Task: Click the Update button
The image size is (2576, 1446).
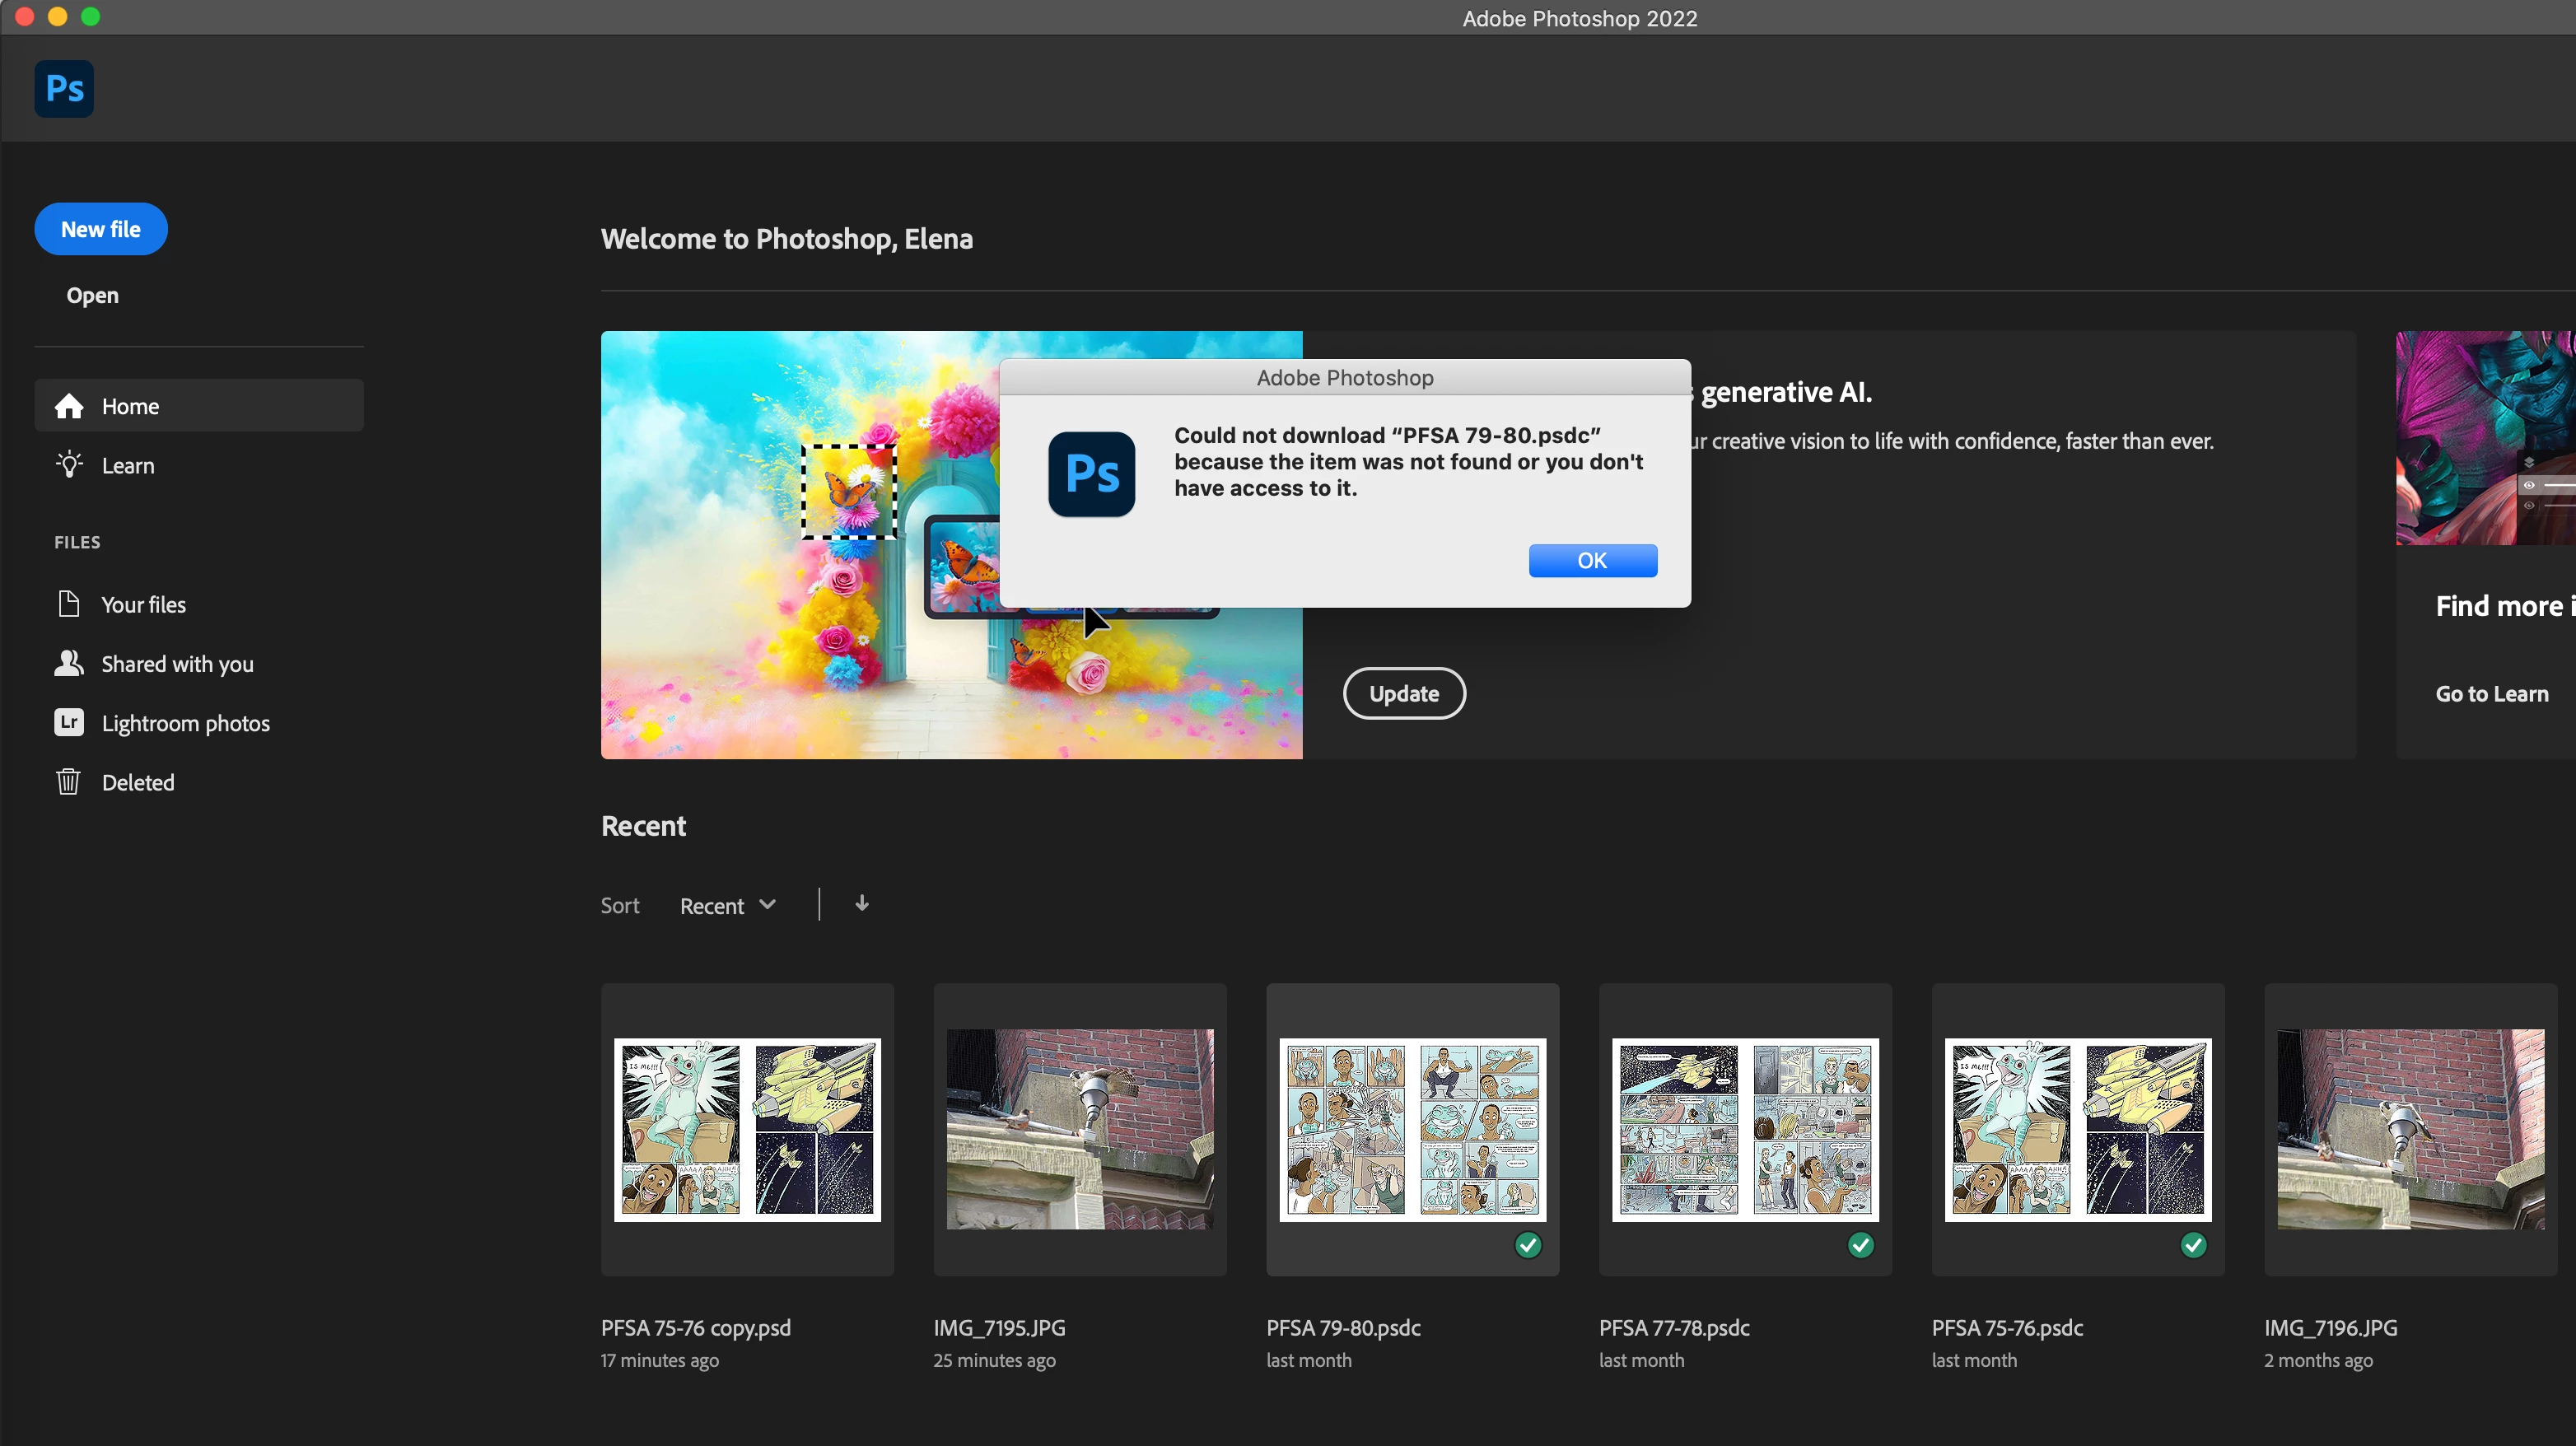Action: tap(1404, 693)
